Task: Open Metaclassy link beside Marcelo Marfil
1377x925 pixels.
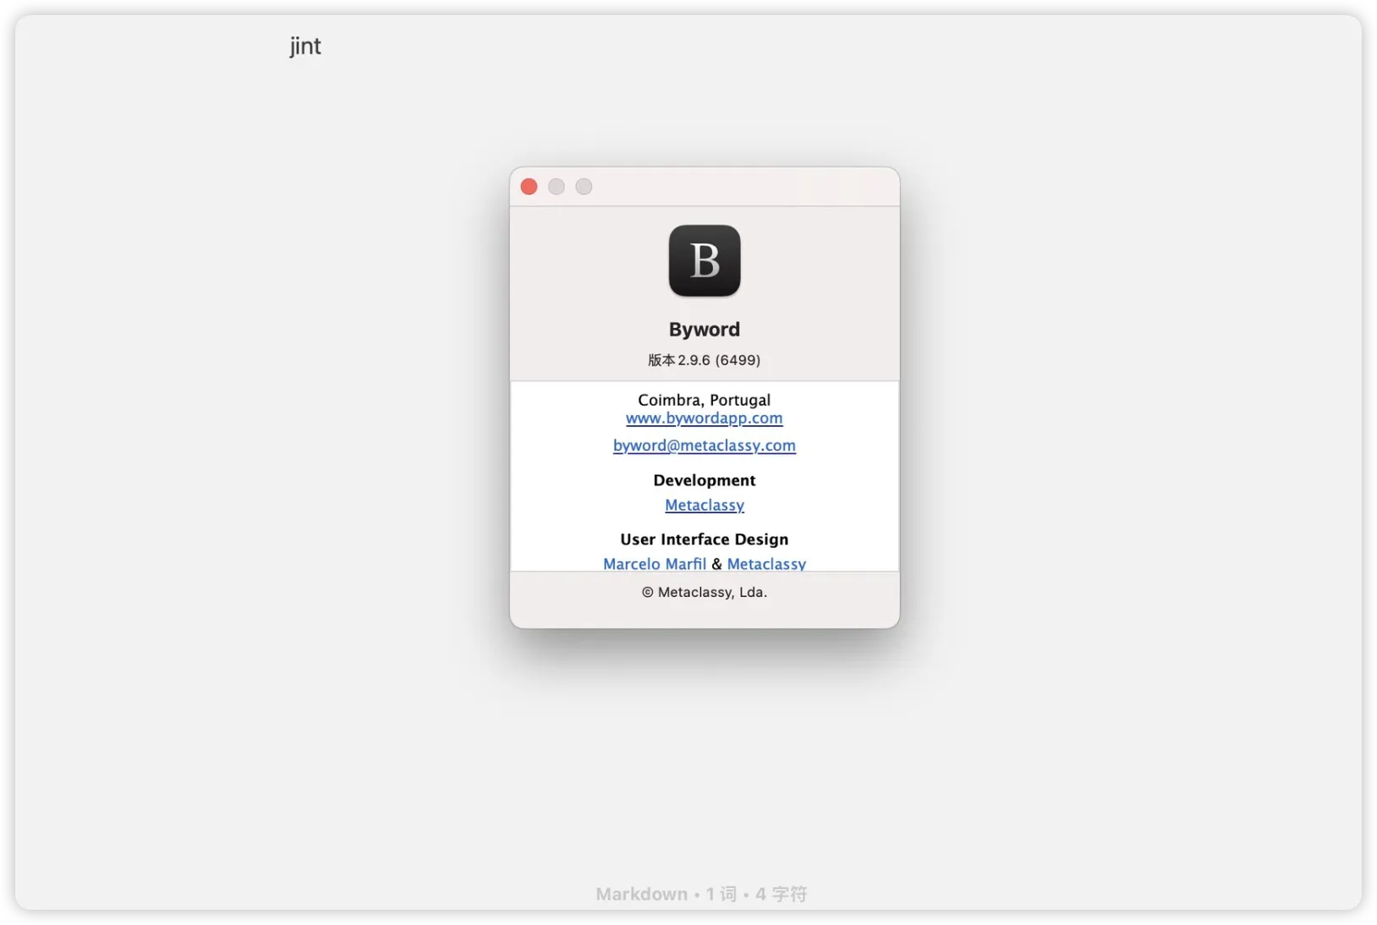Action: pyautogui.click(x=766, y=564)
